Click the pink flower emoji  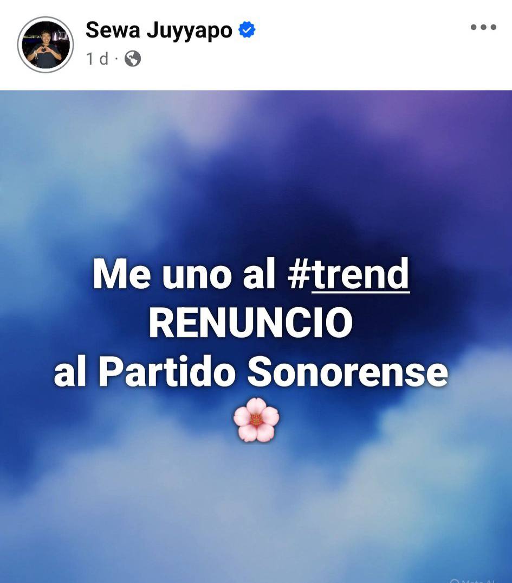click(256, 420)
